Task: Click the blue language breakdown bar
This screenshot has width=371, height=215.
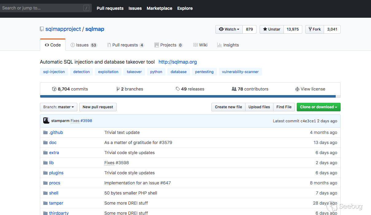Action: 188,96
